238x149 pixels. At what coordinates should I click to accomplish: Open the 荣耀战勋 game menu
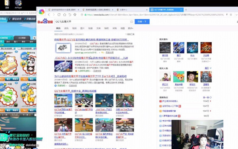coord(31,19)
